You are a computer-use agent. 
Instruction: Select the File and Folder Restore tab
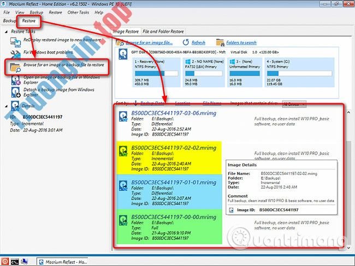[163, 32]
